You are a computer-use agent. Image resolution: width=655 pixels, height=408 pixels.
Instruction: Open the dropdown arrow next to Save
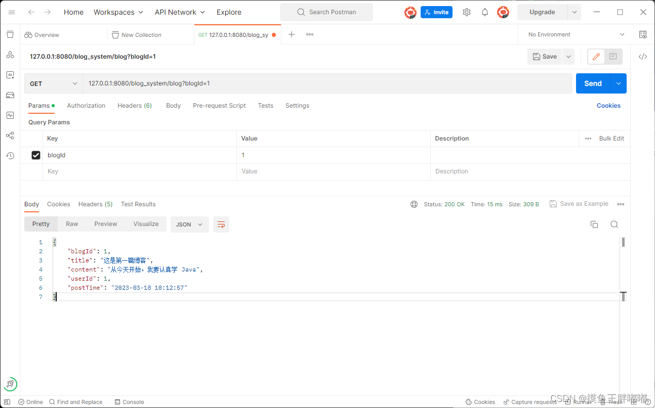point(569,57)
